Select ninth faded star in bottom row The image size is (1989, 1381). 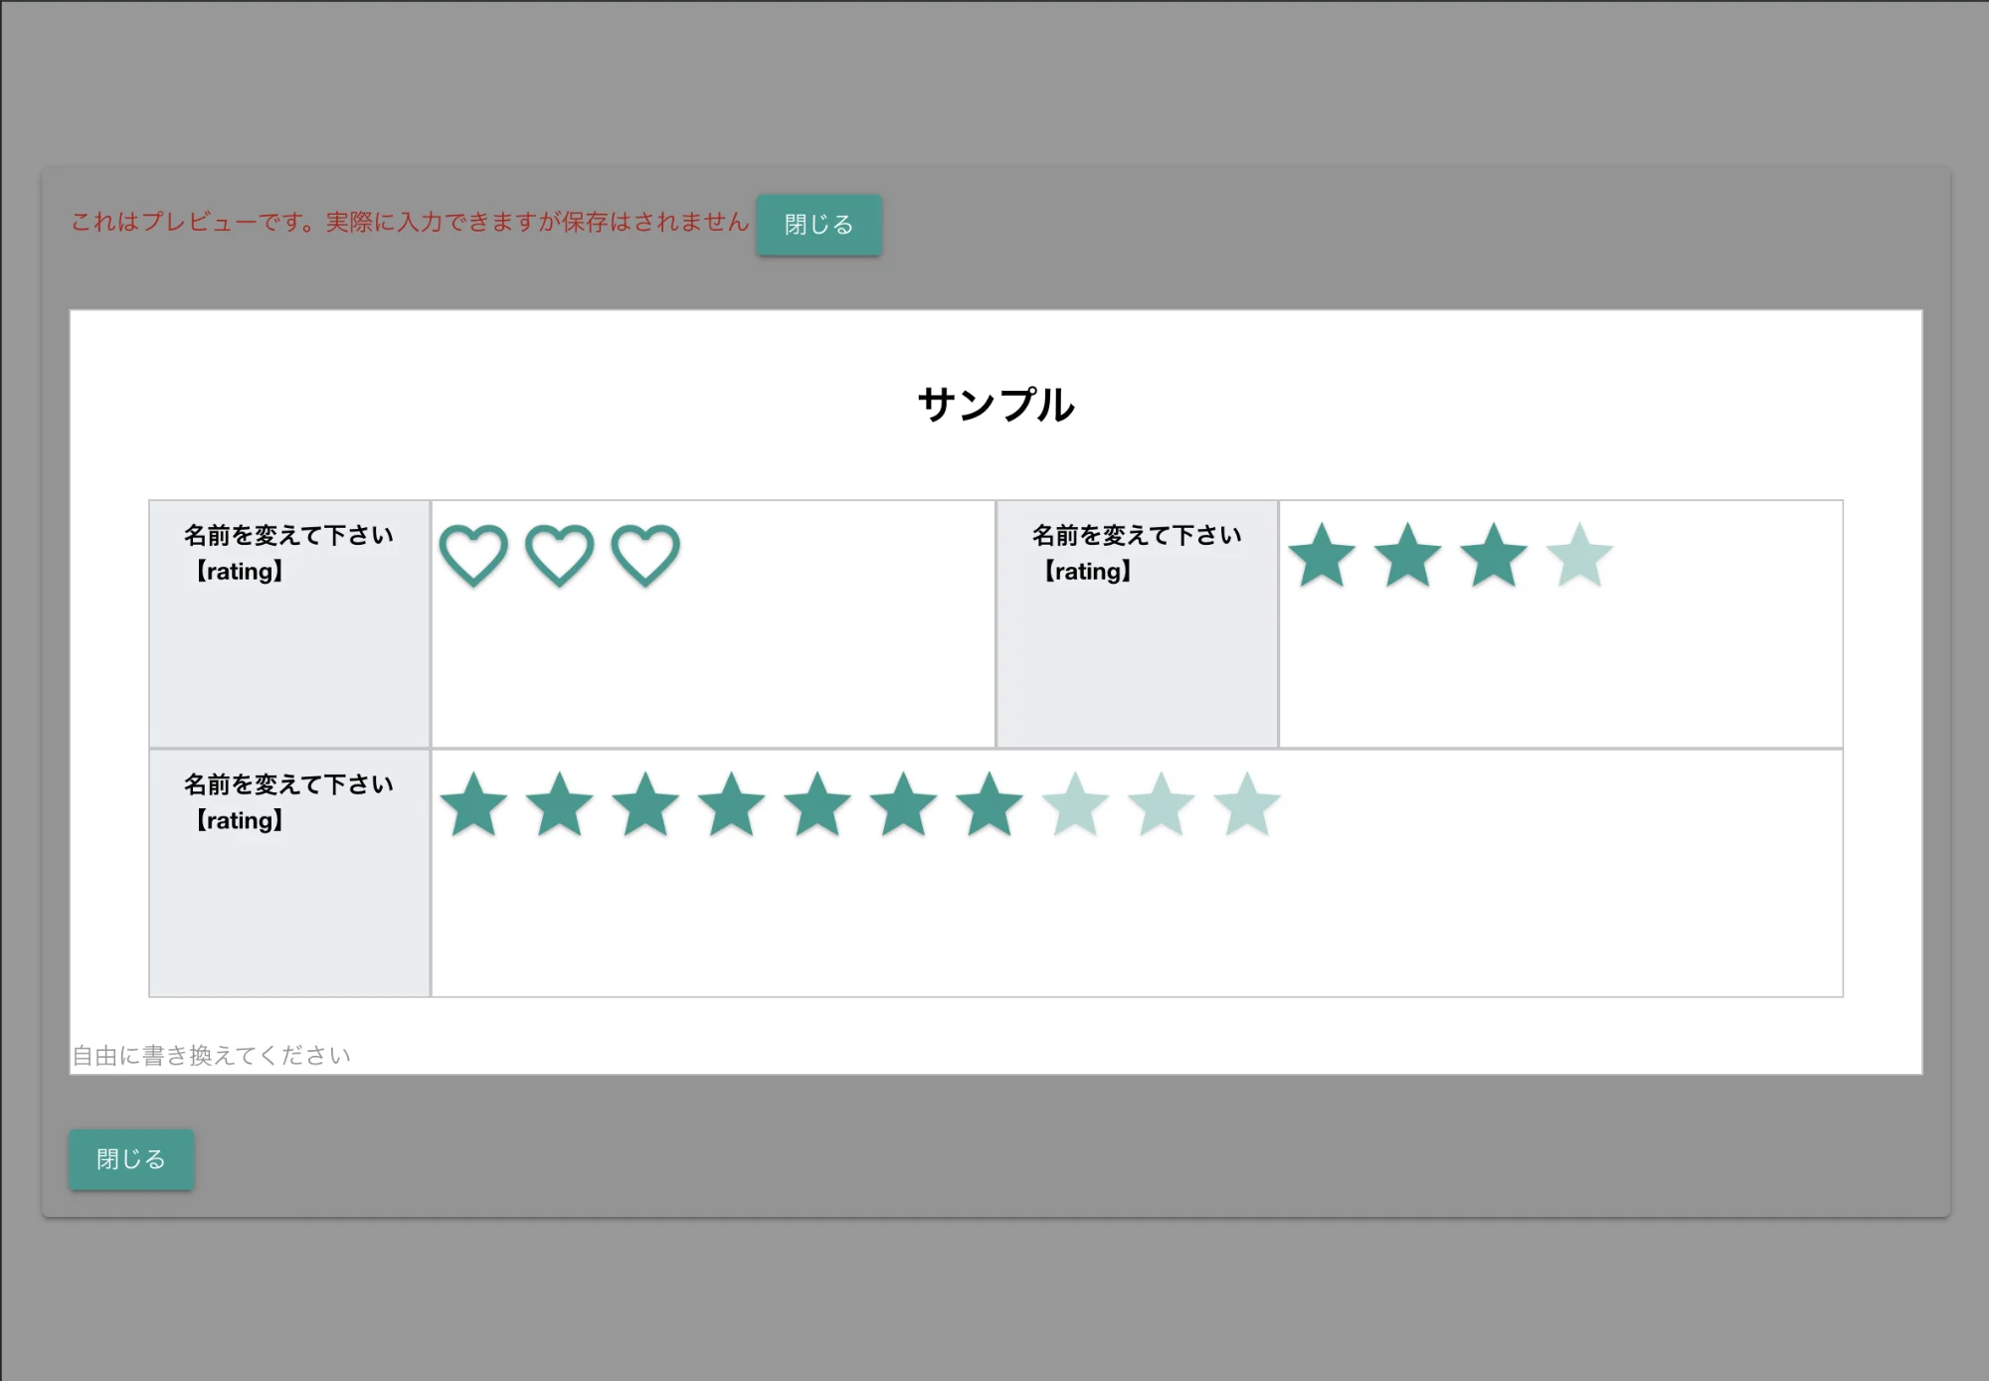pos(1161,805)
